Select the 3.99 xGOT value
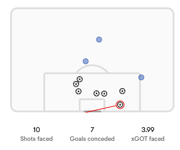This screenshot has height=150, width=180. [148, 130]
